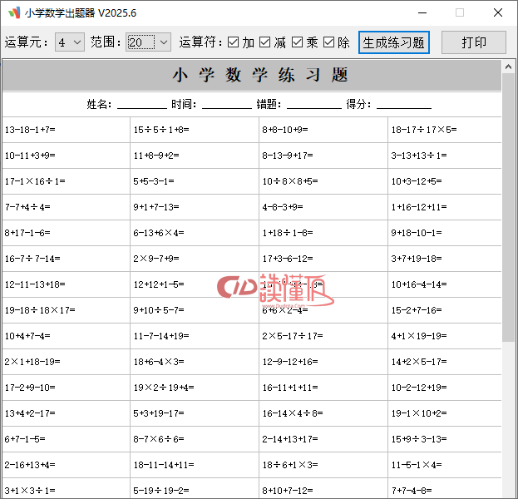Select problem 10-11+3+9=
Viewport: 518px width, 499px height.
tap(30, 156)
